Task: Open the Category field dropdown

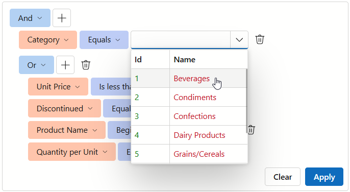Action: [48, 40]
